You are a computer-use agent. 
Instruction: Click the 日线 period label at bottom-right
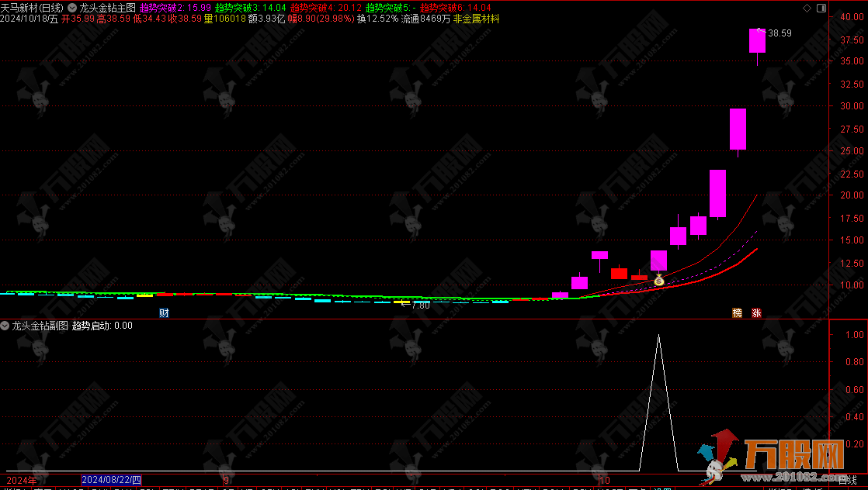848,480
